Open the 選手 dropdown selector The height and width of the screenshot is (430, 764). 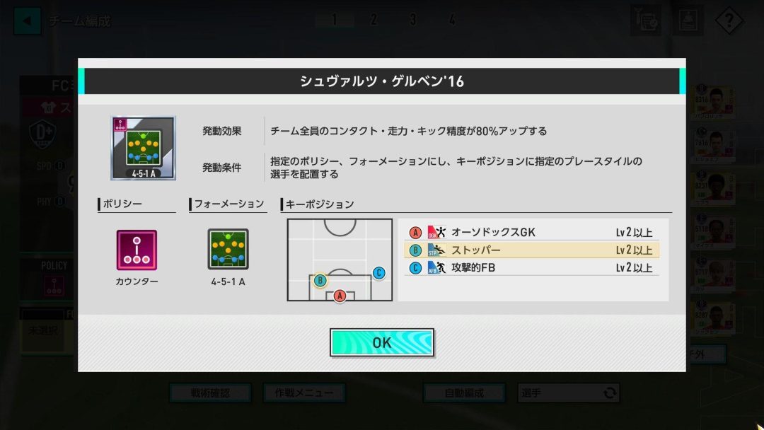[568, 393]
